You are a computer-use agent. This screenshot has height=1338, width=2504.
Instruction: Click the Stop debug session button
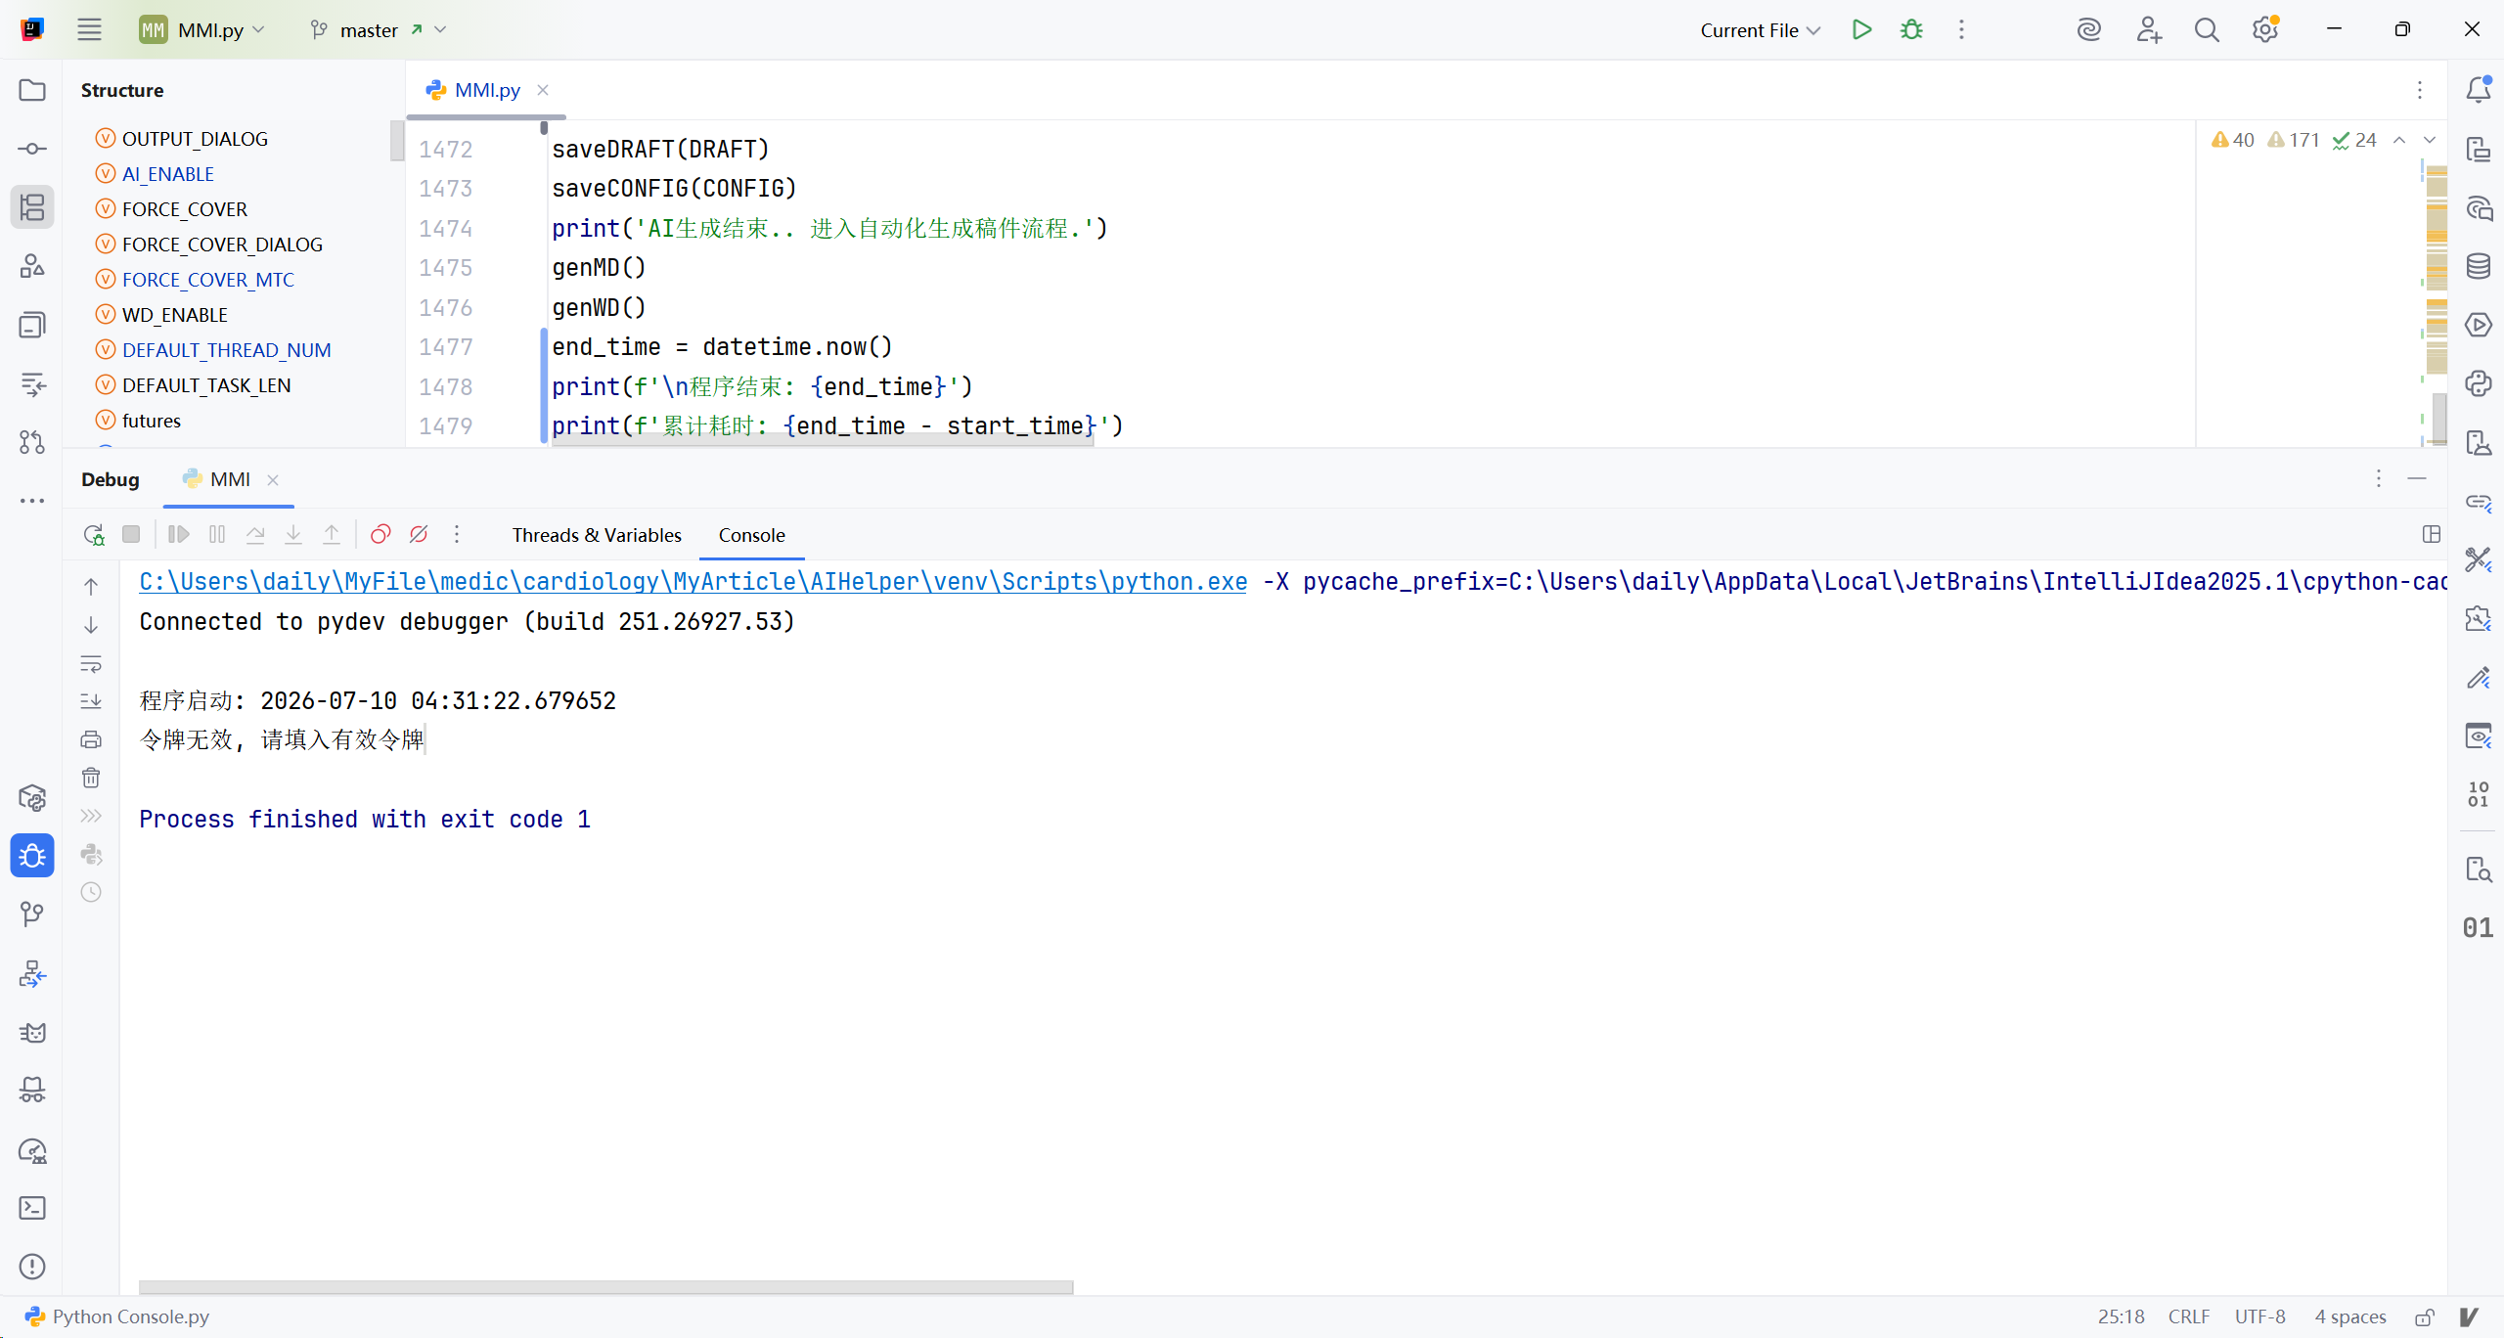point(131,535)
